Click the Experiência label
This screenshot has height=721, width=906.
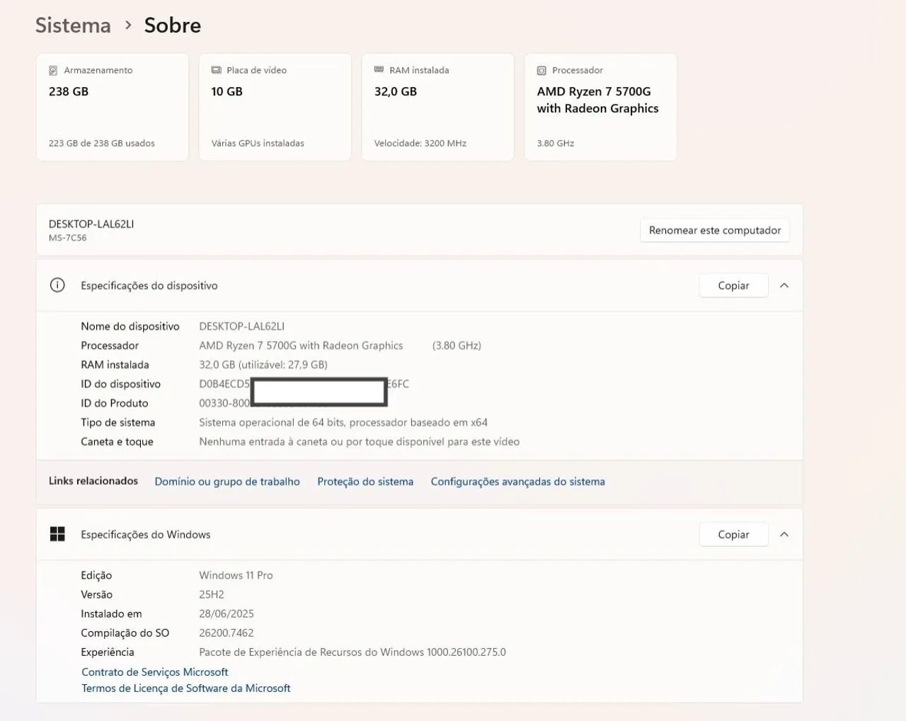coord(108,652)
